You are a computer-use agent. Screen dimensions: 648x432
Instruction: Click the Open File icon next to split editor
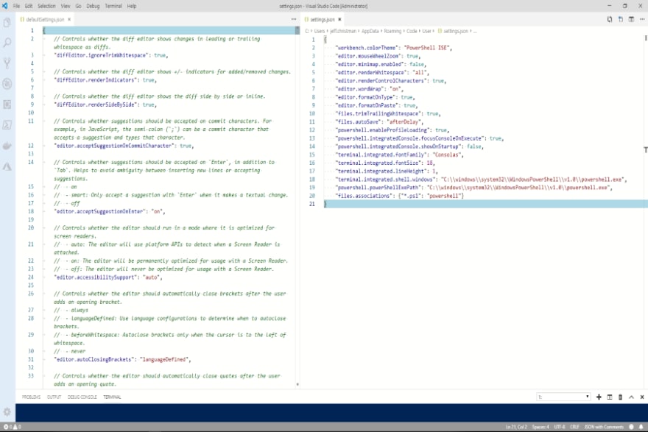620,19
